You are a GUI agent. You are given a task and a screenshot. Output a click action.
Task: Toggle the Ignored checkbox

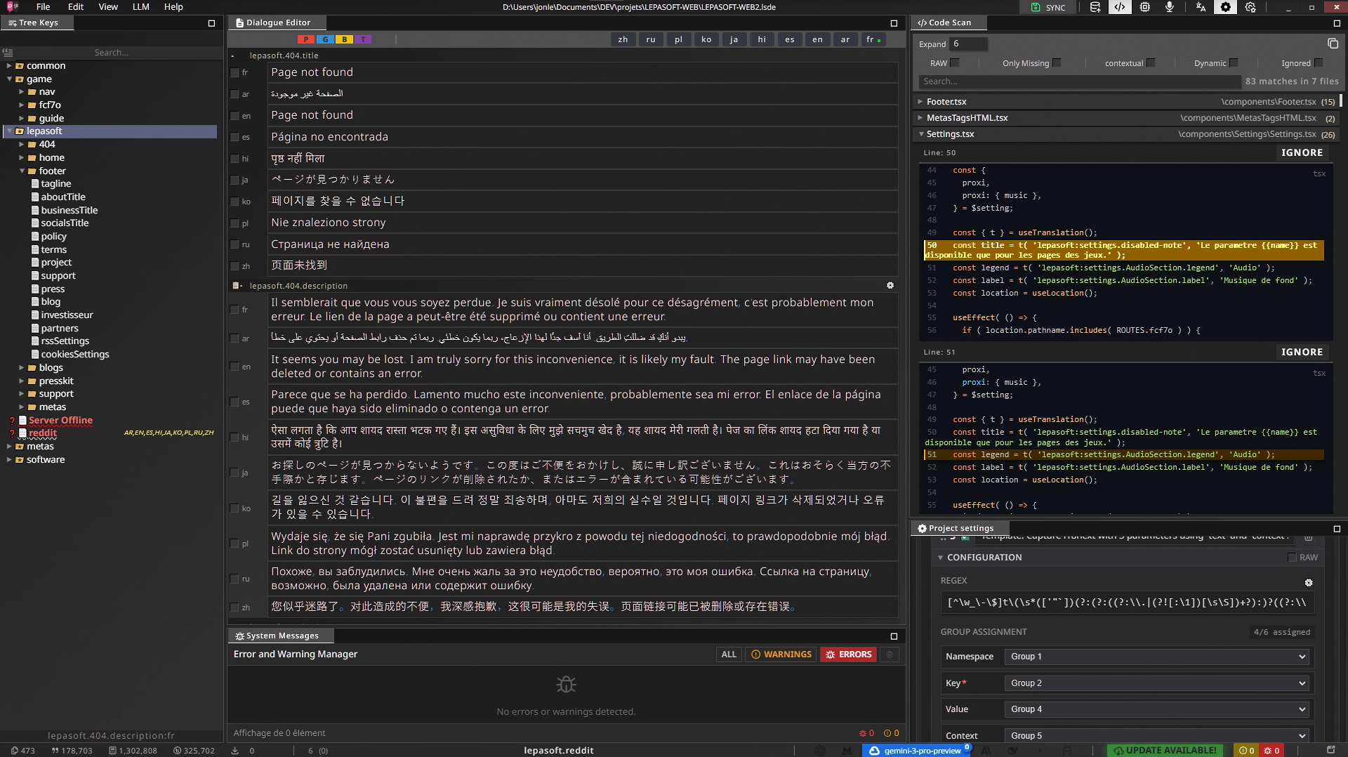click(x=1318, y=62)
